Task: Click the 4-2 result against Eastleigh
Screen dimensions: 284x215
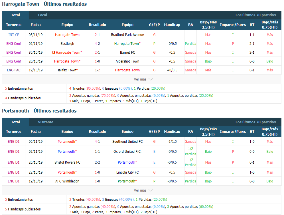Action: [x=97, y=44]
